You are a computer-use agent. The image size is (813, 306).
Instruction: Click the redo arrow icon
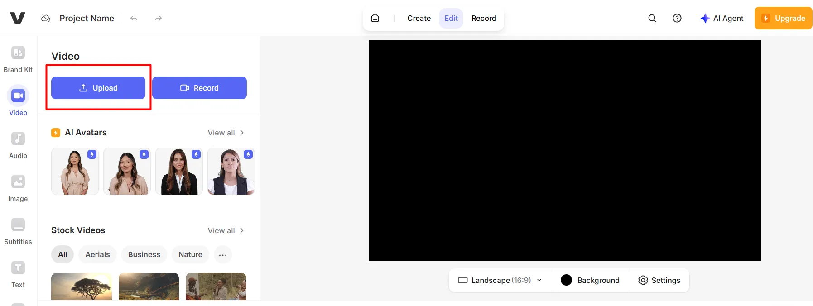158,19
